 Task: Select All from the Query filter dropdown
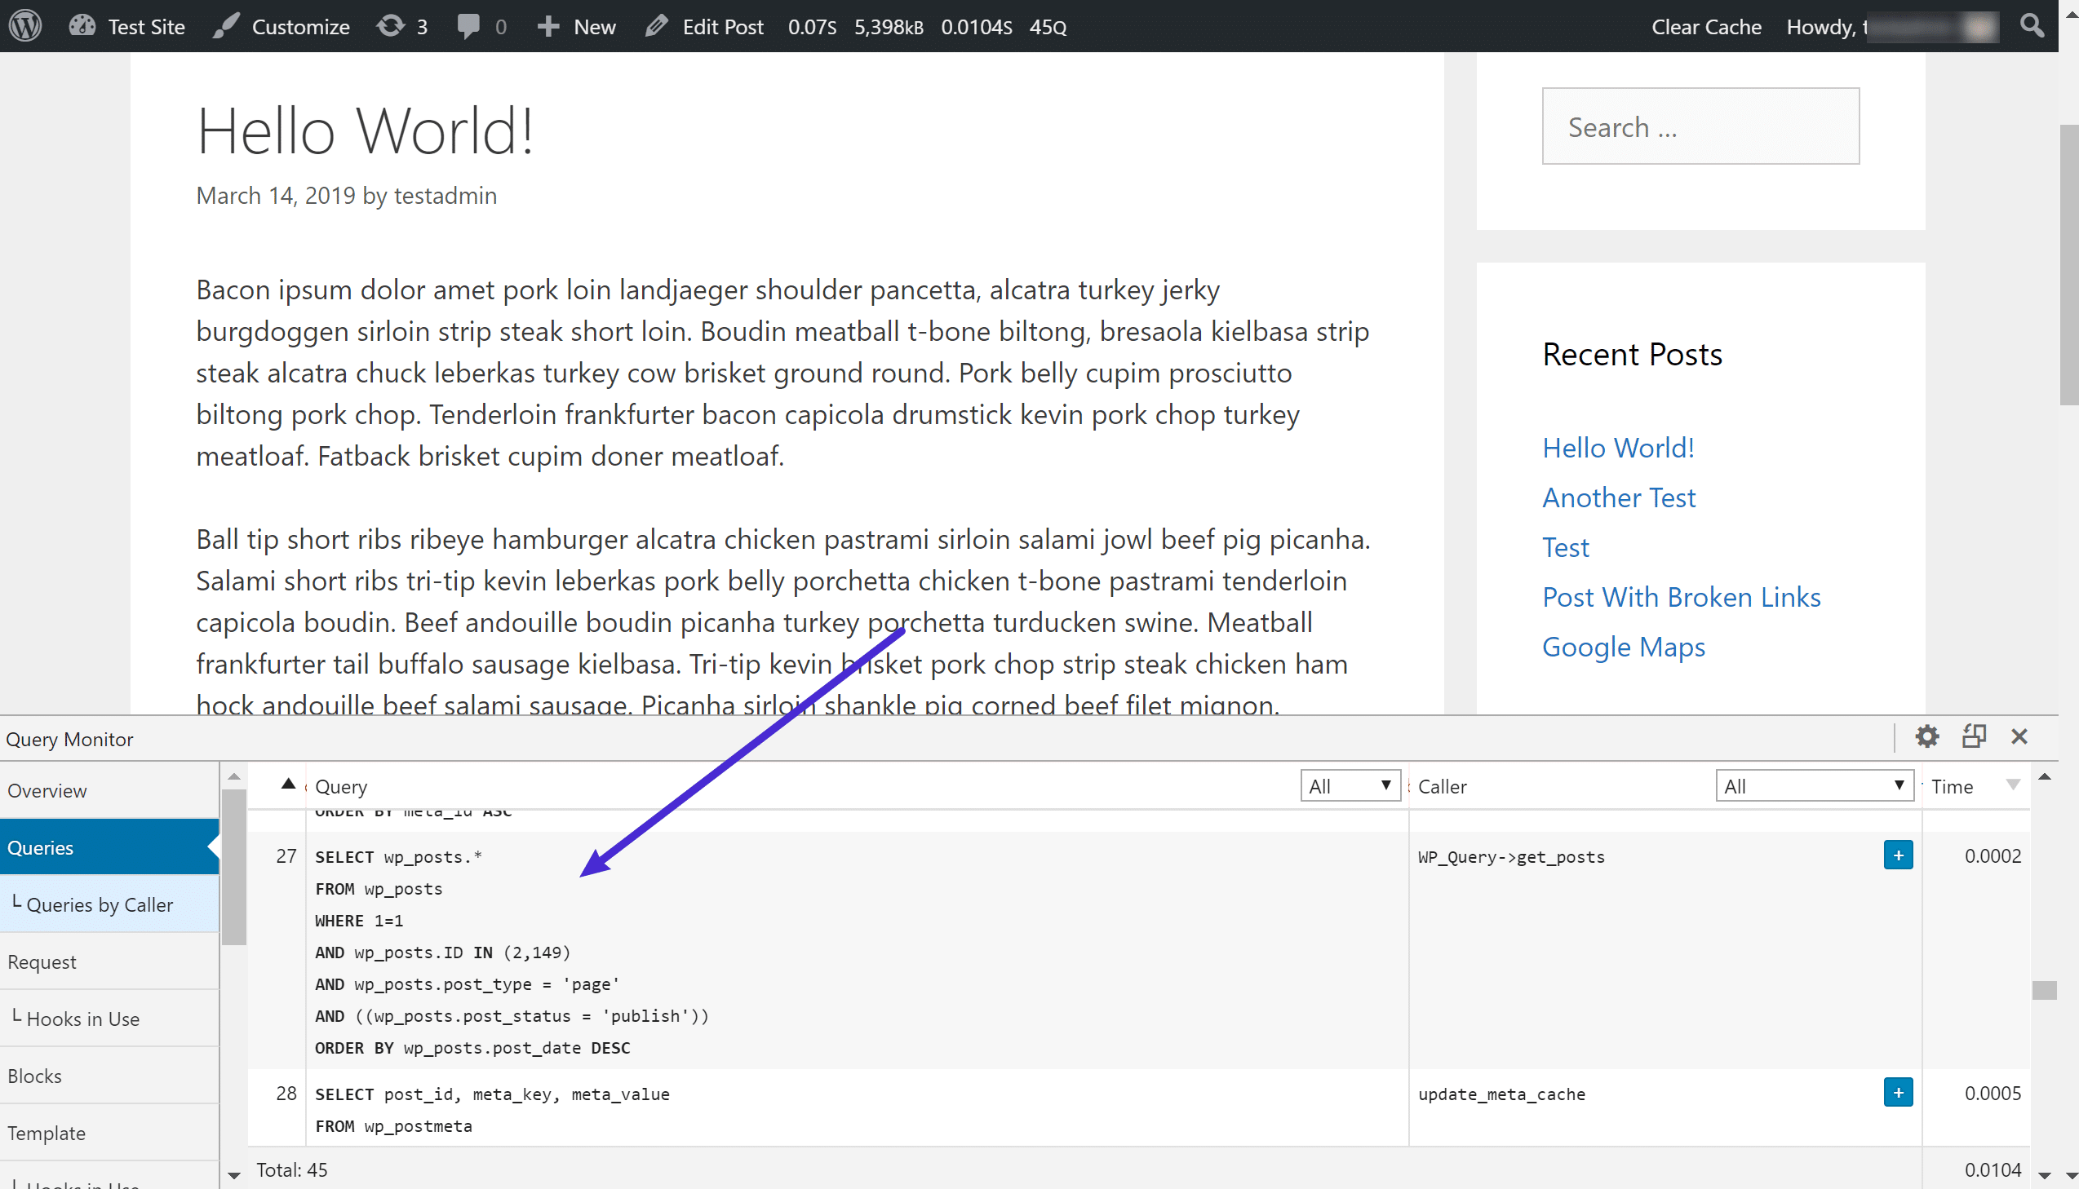pos(1348,785)
